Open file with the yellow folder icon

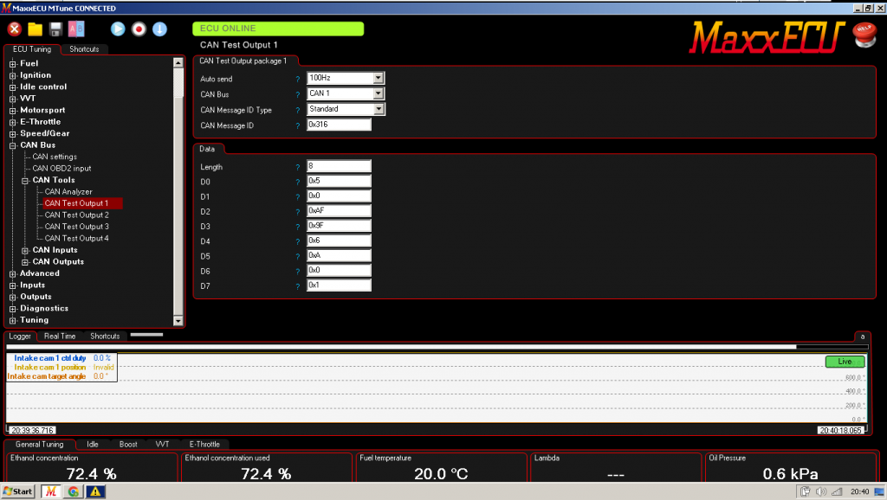[x=35, y=29]
